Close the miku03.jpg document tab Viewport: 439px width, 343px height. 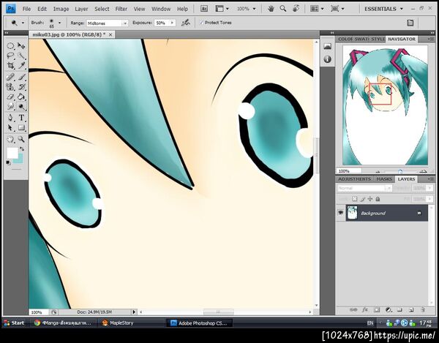pyautogui.click(x=110, y=34)
